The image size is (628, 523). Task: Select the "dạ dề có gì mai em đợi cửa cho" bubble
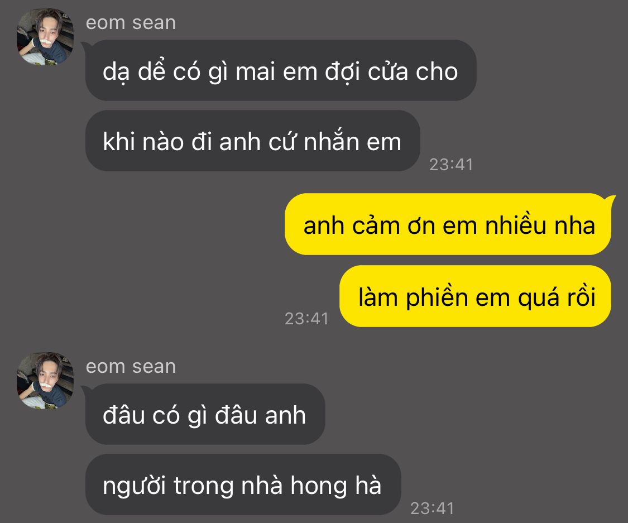pyautogui.click(x=280, y=70)
